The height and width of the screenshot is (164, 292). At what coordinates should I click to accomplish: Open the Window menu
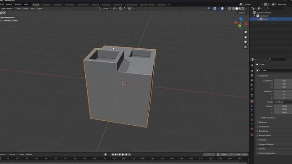18,4
